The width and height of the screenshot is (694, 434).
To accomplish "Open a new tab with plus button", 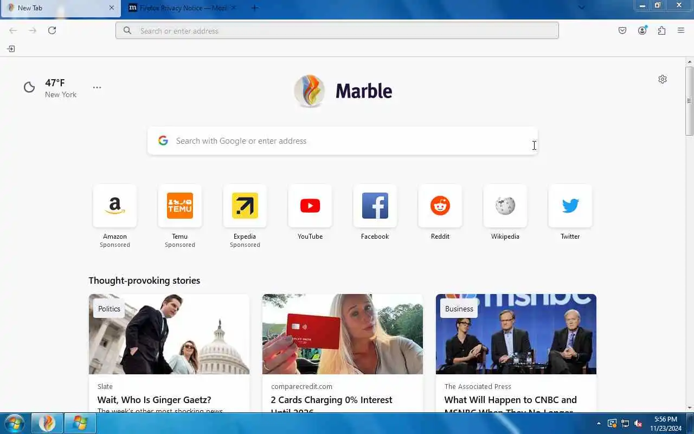I will [254, 8].
